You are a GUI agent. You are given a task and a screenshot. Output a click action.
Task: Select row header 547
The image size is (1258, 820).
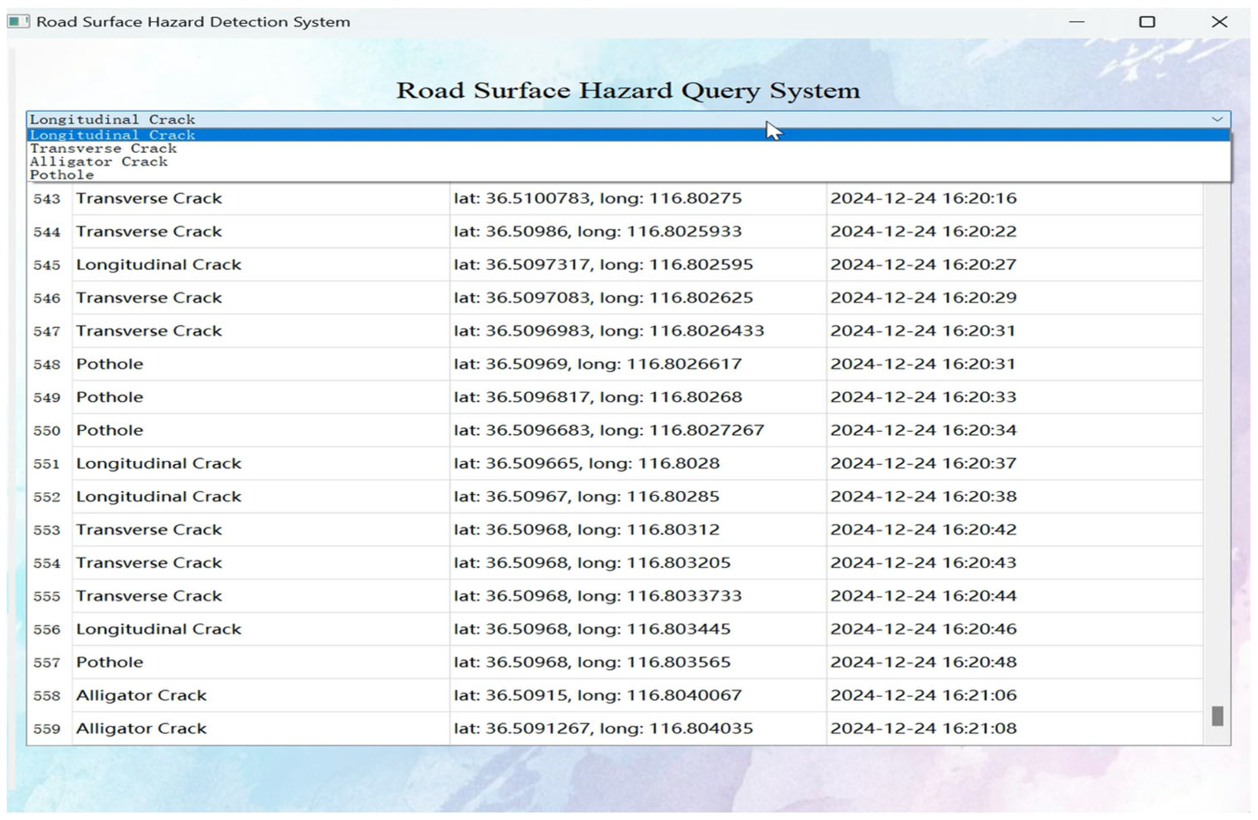click(49, 331)
